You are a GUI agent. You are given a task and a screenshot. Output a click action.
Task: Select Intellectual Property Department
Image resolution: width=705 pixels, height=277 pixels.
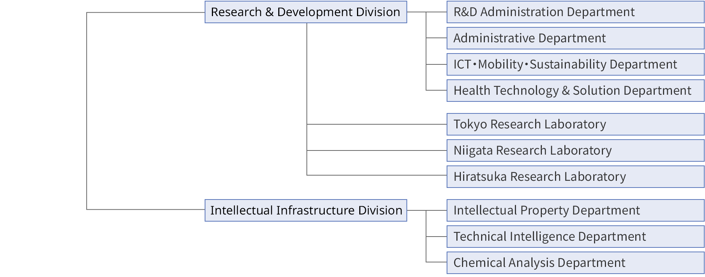pos(575,210)
